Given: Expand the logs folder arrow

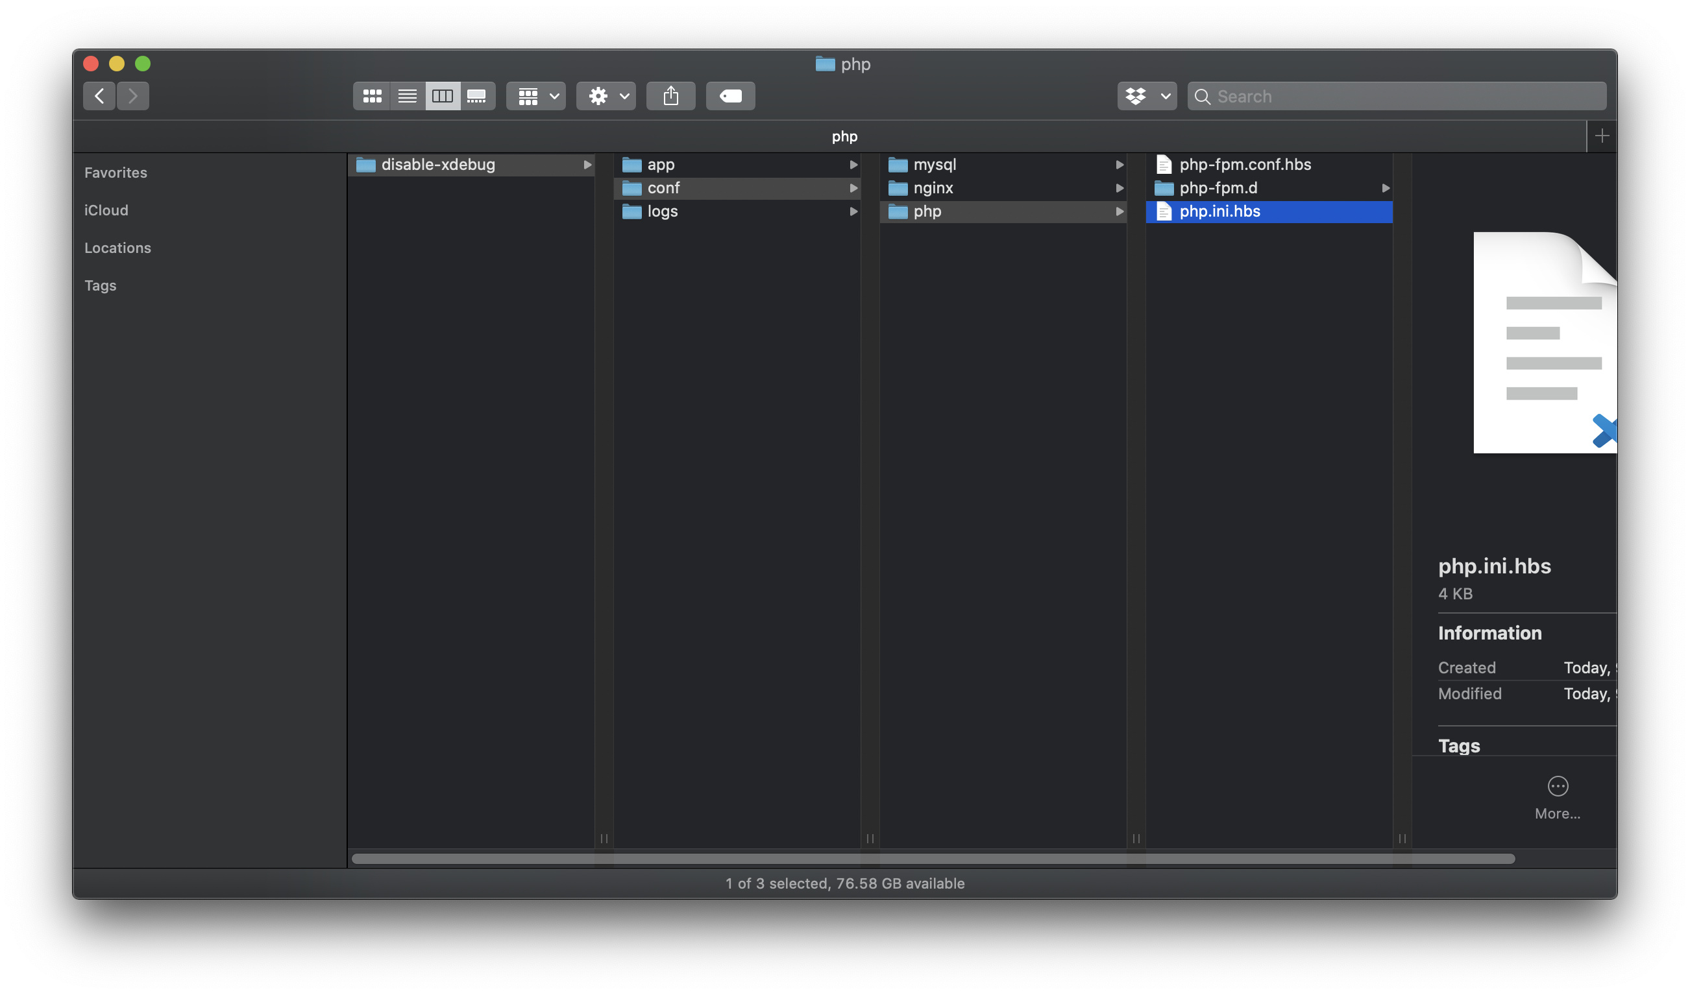Looking at the screenshot, I should pyautogui.click(x=853, y=211).
